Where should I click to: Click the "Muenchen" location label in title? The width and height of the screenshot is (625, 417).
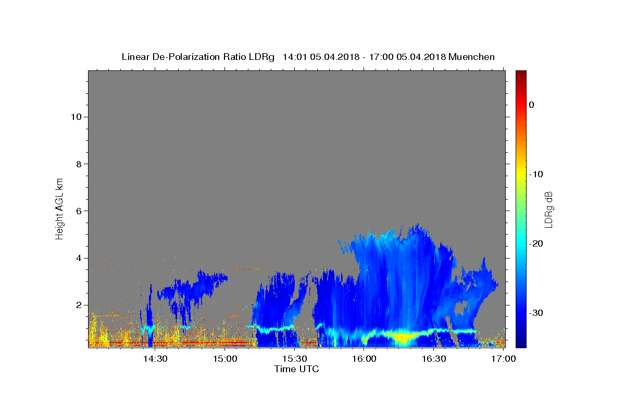(x=471, y=57)
